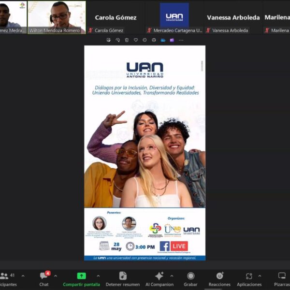Click the blue OneDrive cloud icon
Image resolution: width=290 pixels, height=290 pixels.
click(x=163, y=40)
